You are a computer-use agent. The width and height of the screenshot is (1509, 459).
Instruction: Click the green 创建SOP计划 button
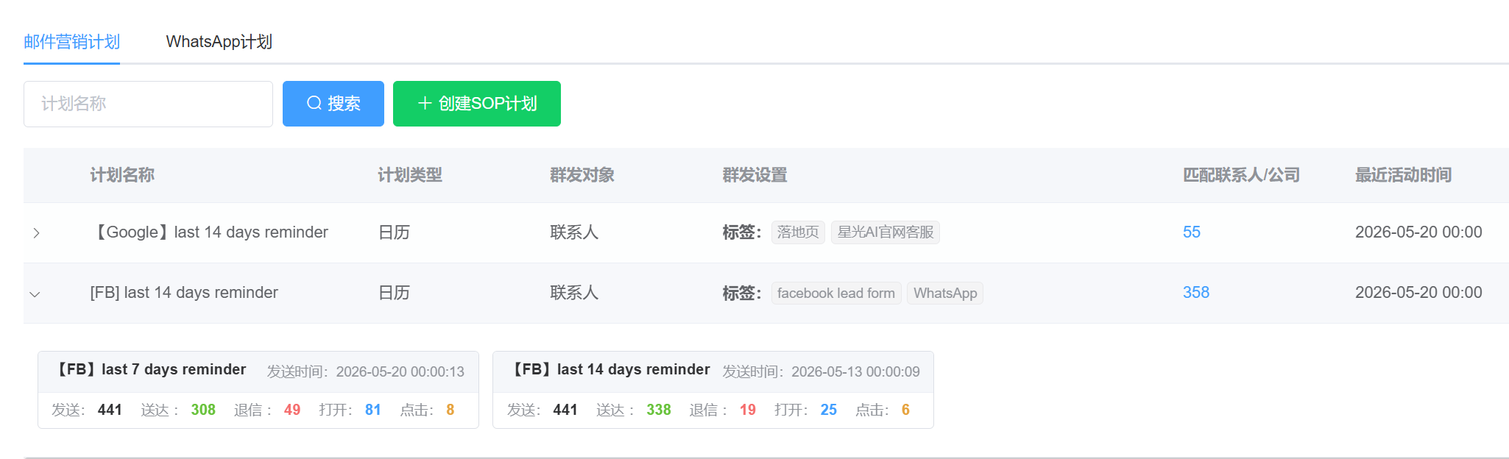pos(477,104)
